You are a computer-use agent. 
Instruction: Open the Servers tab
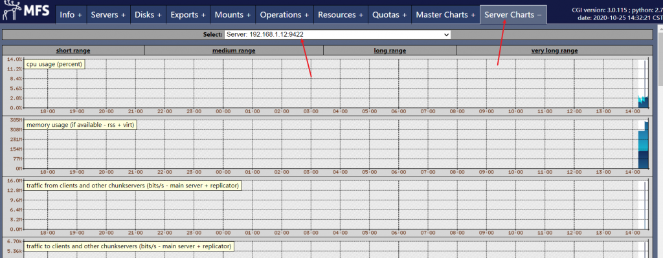click(x=108, y=14)
